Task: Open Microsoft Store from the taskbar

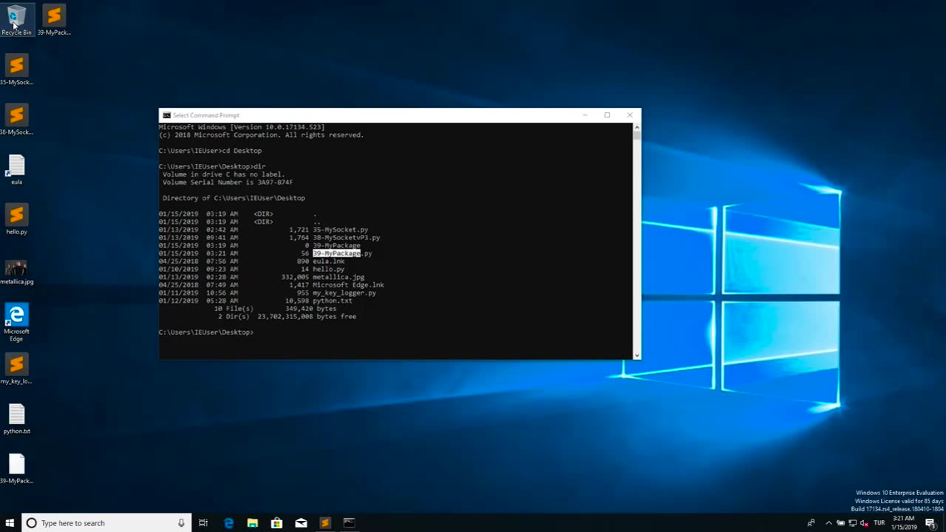Action: coord(276,523)
